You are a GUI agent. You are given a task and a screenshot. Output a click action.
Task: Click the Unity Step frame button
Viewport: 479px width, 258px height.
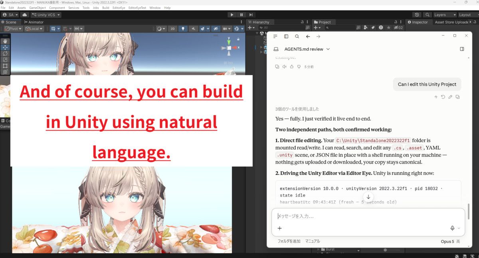(251, 15)
